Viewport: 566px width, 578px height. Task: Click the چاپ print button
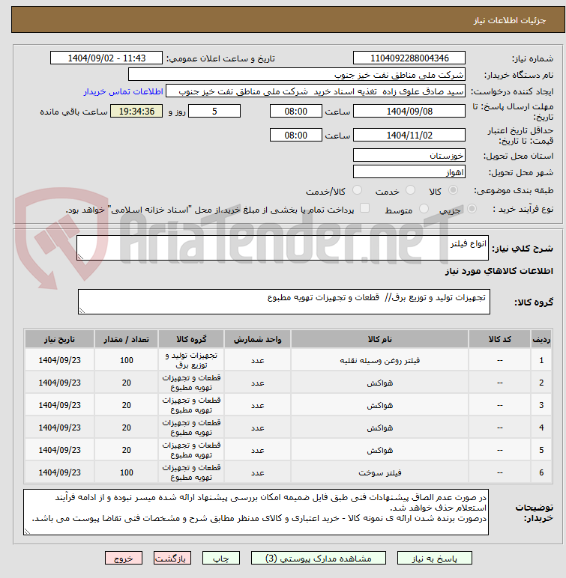[221, 558]
